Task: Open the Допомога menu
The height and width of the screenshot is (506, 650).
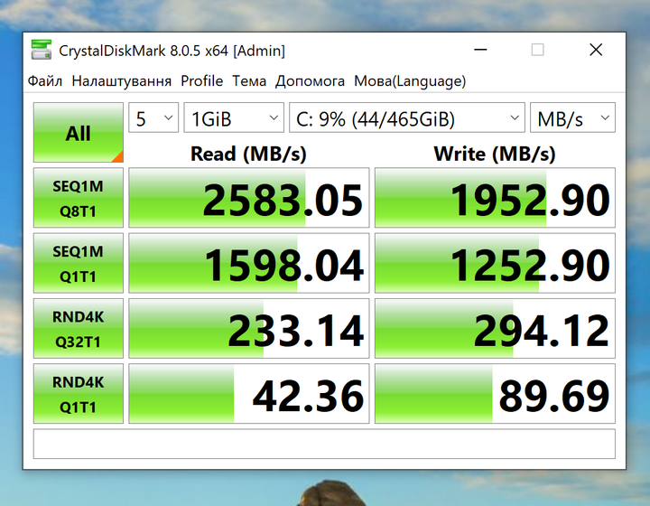Action: click(x=310, y=81)
